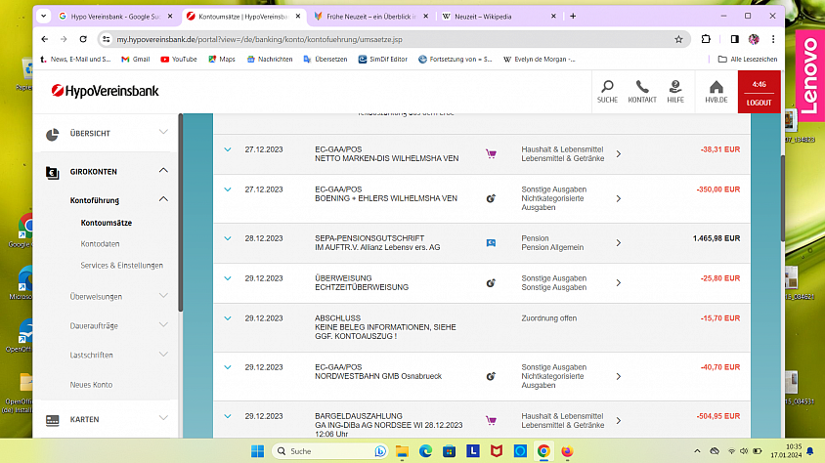825x463 pixels.
Task: Open YouTube bookmark
Action: point(179,60)
